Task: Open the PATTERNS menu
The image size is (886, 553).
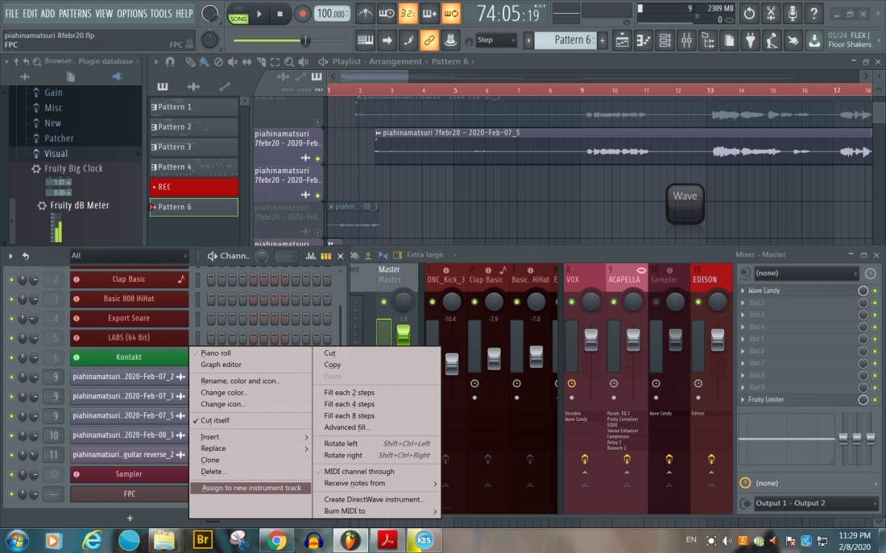Action: point(75,14)
